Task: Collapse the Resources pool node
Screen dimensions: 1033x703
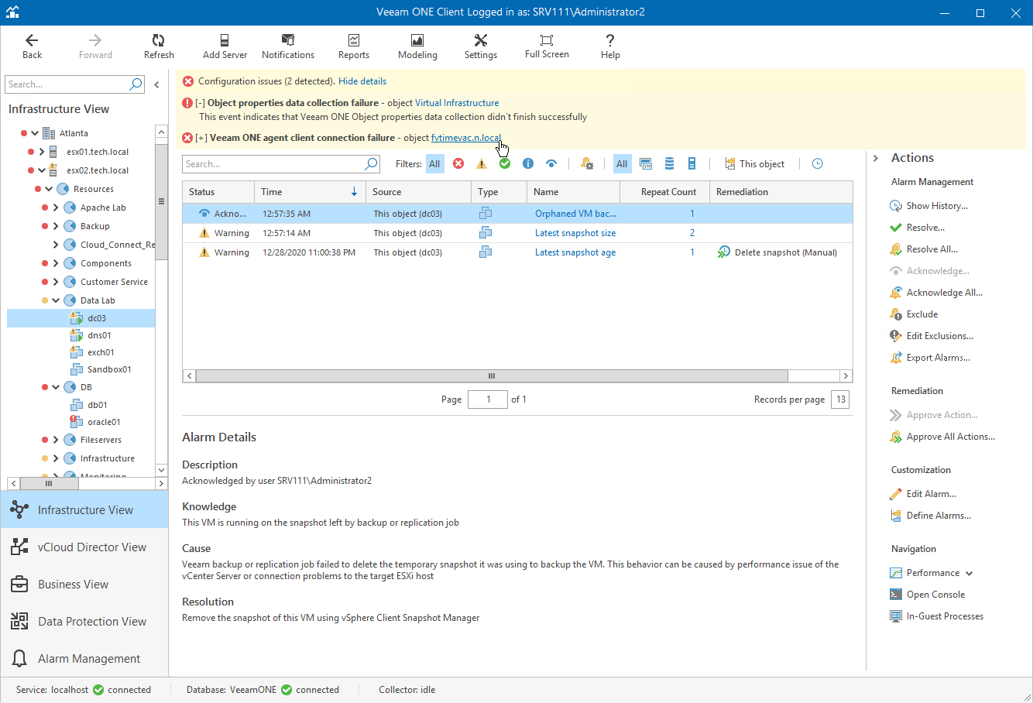Action: click(49, 189)
